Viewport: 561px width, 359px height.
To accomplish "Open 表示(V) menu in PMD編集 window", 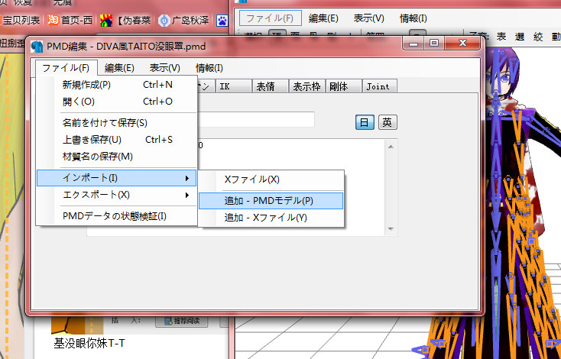I will [x=164, y=68].
